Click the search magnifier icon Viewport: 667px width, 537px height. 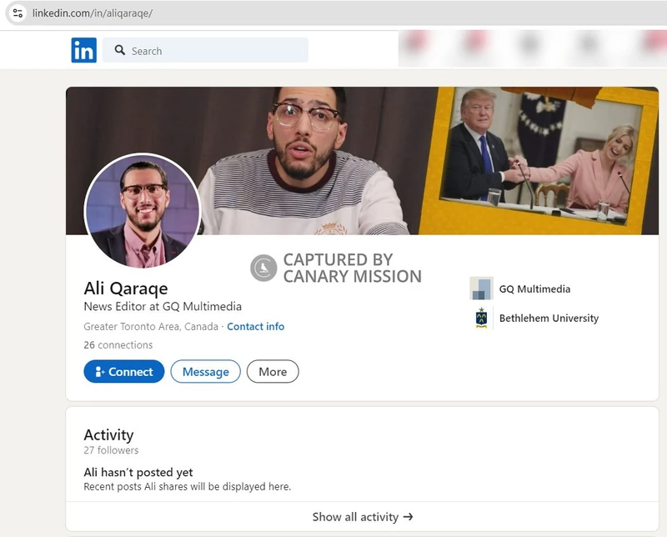tap(120, 50)
